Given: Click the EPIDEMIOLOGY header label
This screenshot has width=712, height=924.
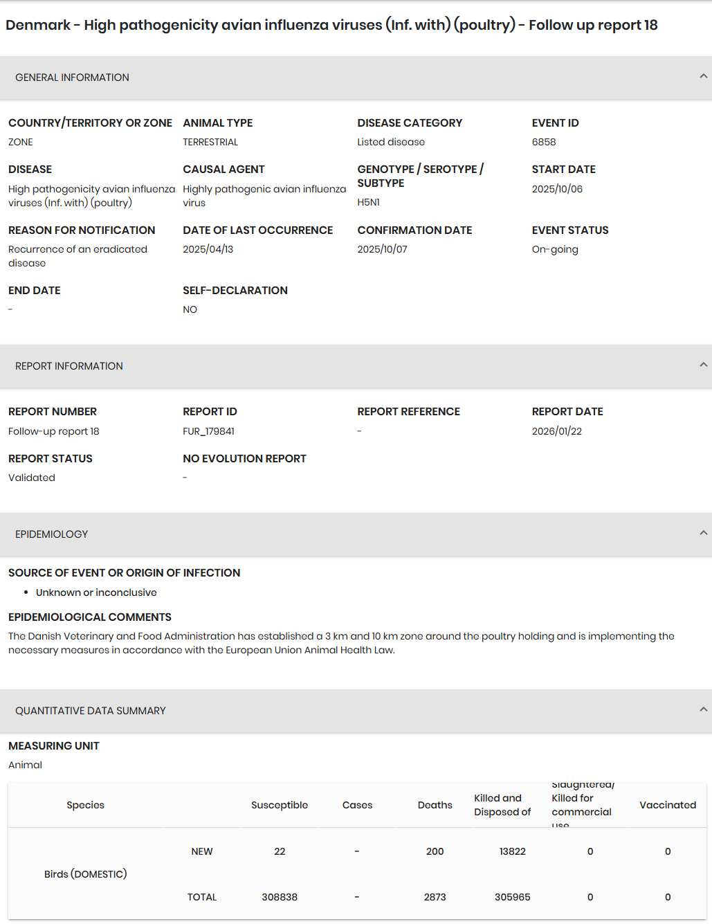Looking at the screenshot, I should click(x=52, y=534).
